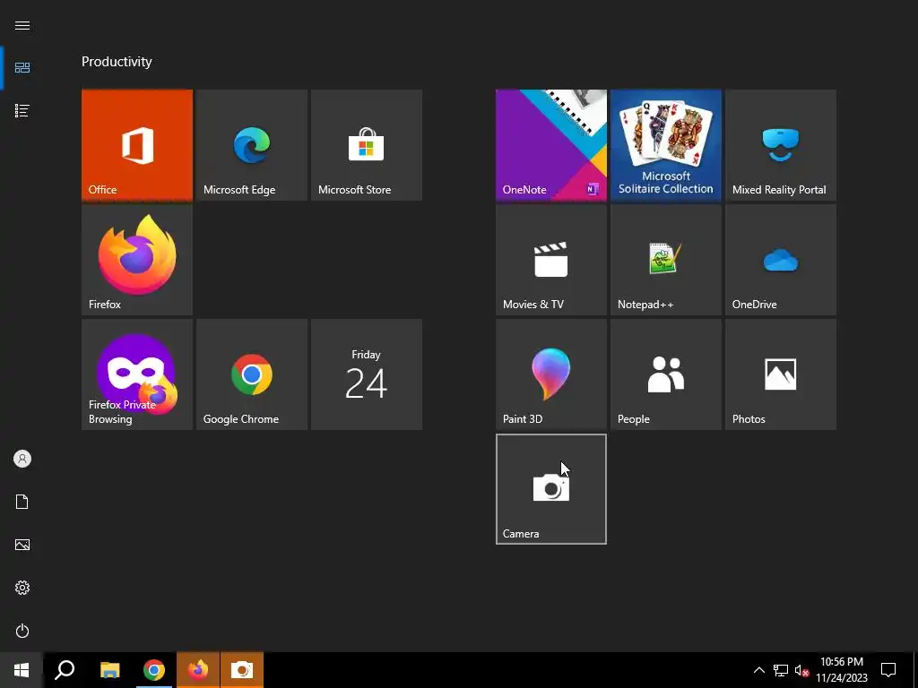Open the calendar tile showing Friday 24
This screenshot has height=688, width=918.
pos(367,374)
